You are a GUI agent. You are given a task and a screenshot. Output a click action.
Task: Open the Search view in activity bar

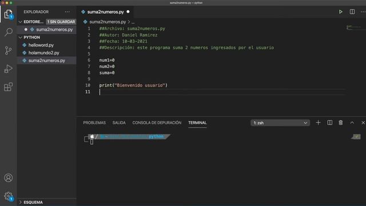pyautogui.click(x=9, y=32)
